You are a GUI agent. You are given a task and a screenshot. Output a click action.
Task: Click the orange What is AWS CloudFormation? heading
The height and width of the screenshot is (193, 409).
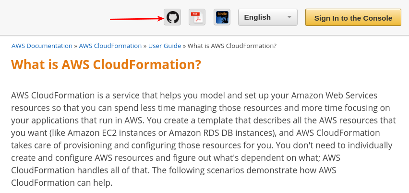106,64
